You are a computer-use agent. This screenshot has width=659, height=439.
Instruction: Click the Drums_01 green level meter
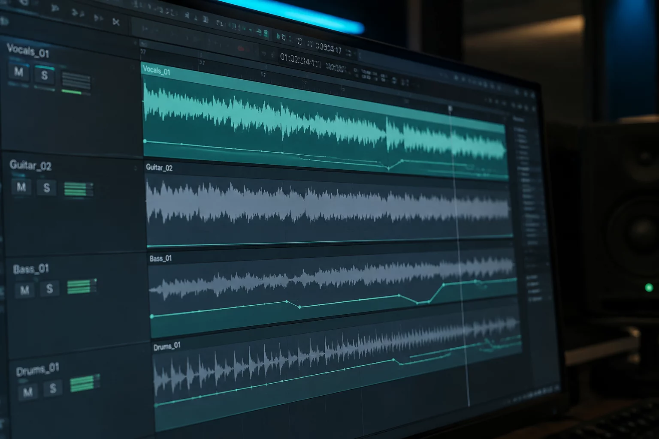click(85, 383)
